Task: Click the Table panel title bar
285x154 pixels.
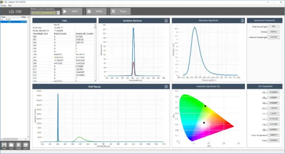Action: click(64, 20)
